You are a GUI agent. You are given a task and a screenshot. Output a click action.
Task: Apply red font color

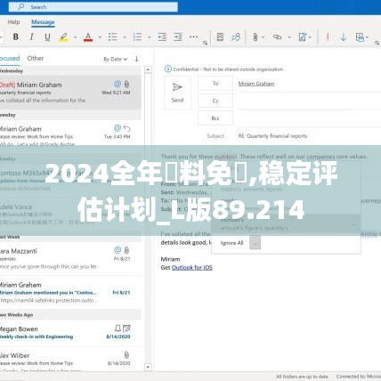88,37
